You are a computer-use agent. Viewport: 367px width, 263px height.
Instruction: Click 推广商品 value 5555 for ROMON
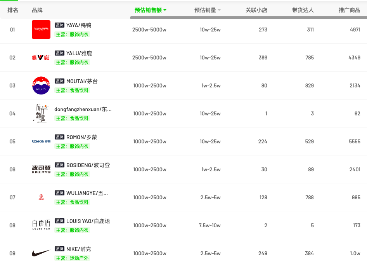pyautogui.click(x=355, y=141)
